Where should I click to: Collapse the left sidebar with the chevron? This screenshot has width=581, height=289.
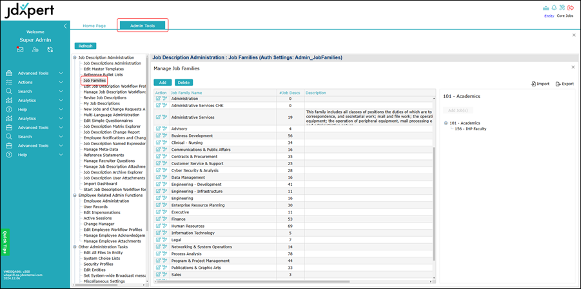click(65, 26)
